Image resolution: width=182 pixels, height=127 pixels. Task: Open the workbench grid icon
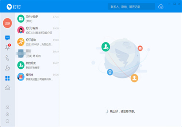coord(7,78)
